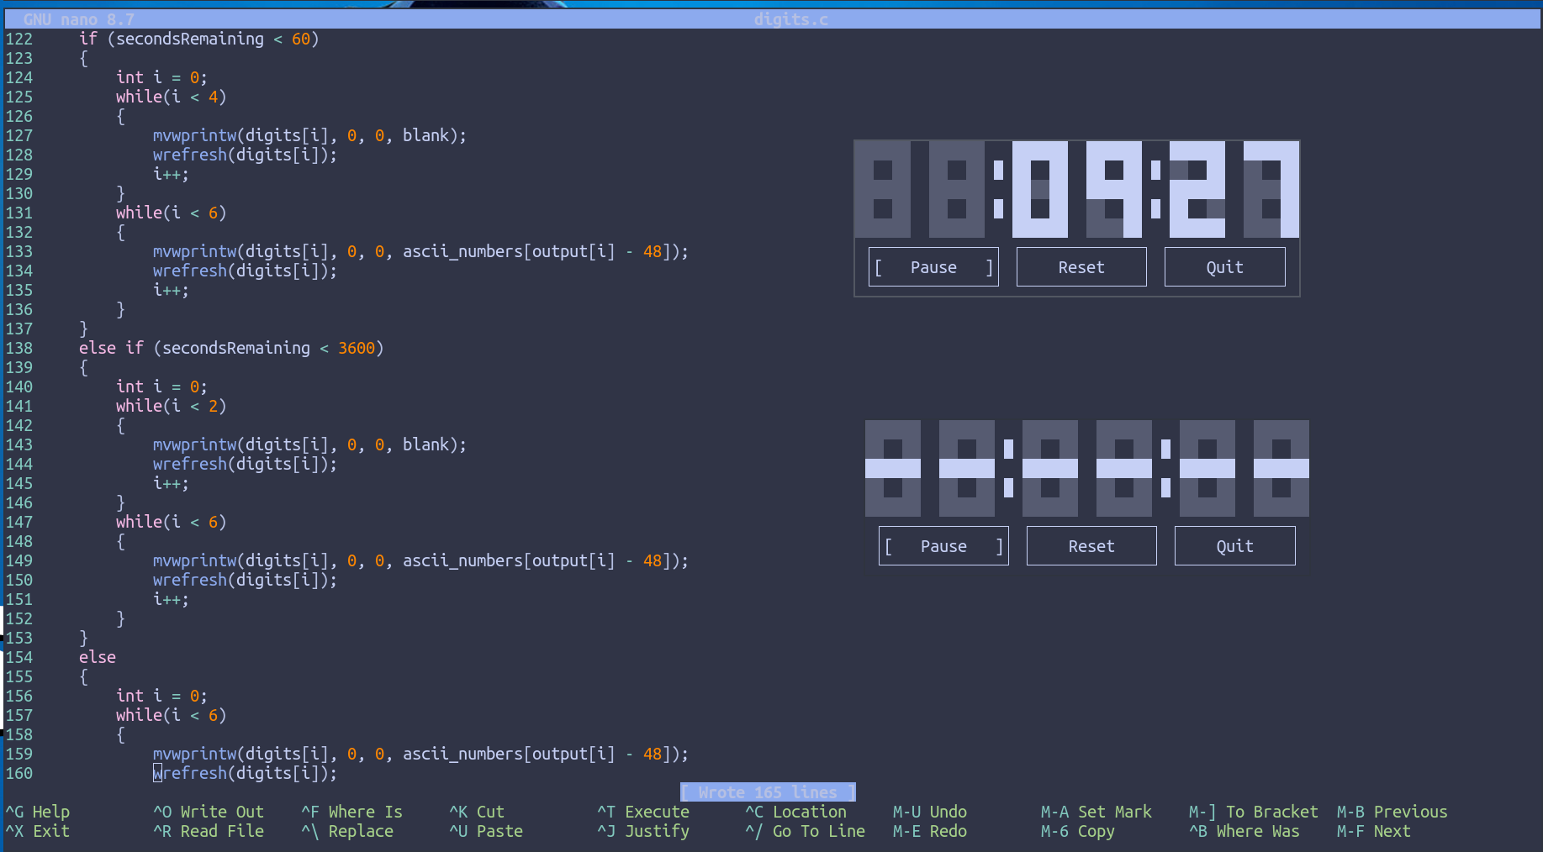Click line number 160 in the gutter
The width and height of the screenshot is (1543, 852).
coord(19,773)
